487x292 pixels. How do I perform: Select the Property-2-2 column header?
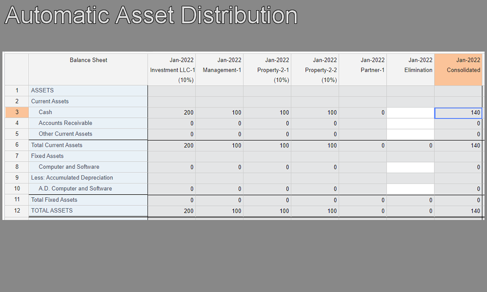tap(315, 70)
